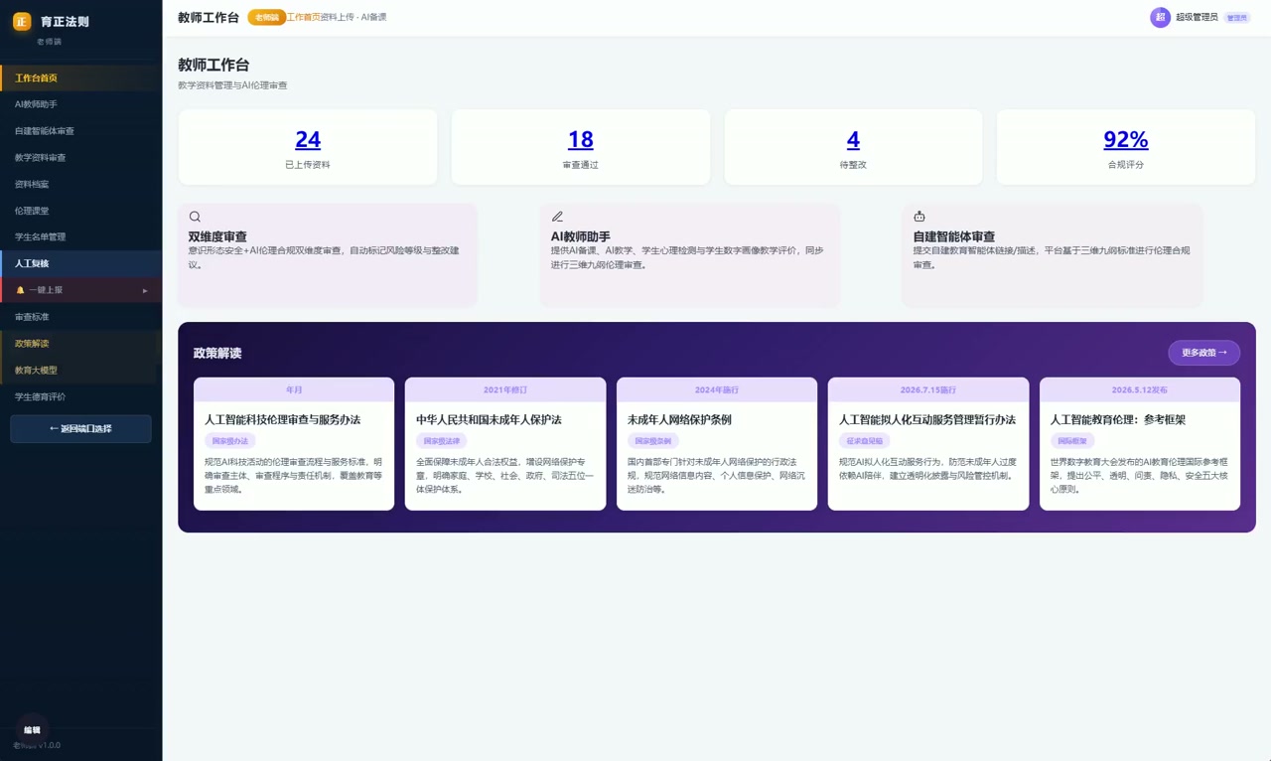Open 未成年人网络保护条例 policy card
The image size is (1271, 761).
(x=717, y=444)
